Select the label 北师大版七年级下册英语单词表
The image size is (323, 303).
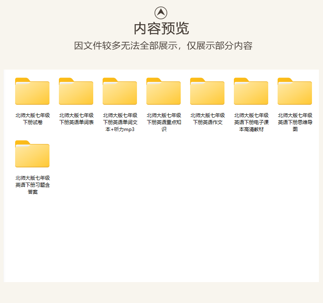[76, 119]
